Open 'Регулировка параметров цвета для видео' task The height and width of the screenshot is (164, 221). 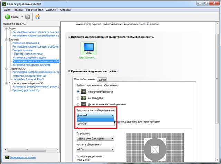point(36,32)
